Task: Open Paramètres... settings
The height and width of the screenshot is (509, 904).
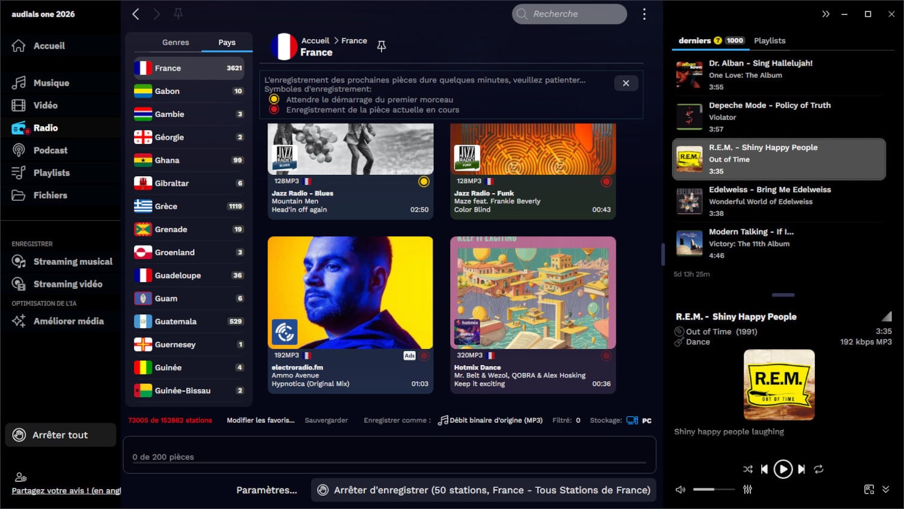Action: tap(266, 490)
